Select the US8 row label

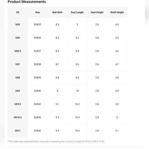click(x=17, y=78)
